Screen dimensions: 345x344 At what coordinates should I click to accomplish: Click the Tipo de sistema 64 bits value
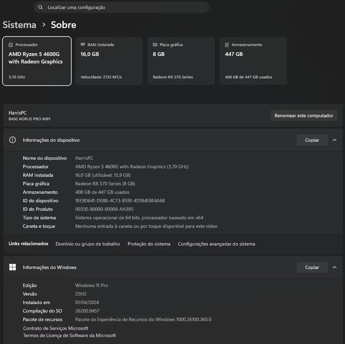[x=139, y=218]
